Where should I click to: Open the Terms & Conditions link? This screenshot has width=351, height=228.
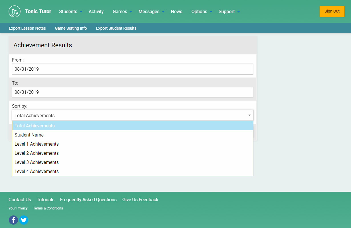point(48,208)
